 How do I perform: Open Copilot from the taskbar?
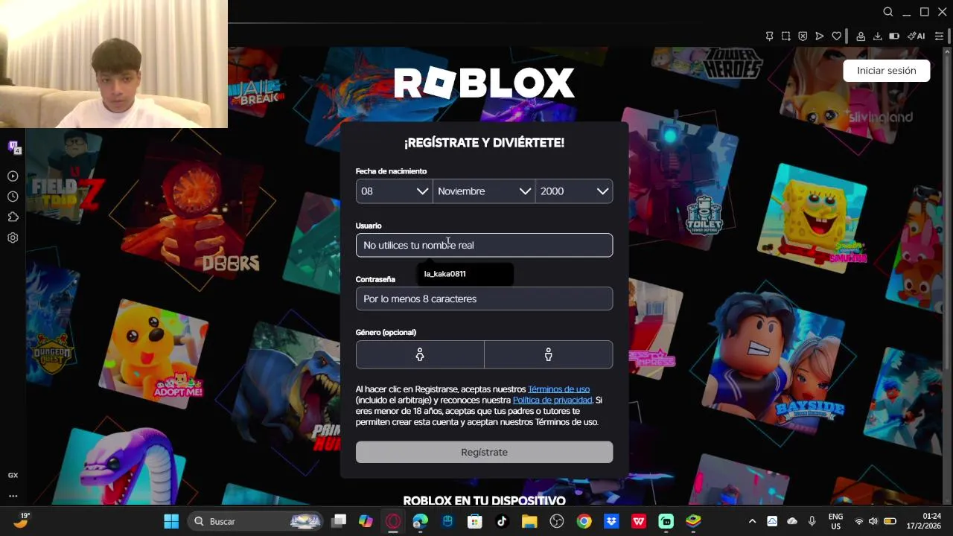pos(366,521)
